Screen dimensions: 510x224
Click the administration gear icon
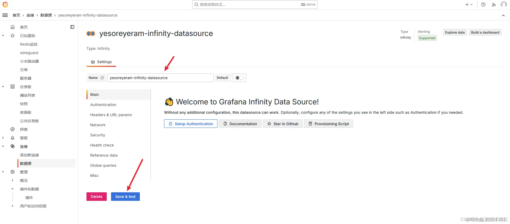pos(13,172)
